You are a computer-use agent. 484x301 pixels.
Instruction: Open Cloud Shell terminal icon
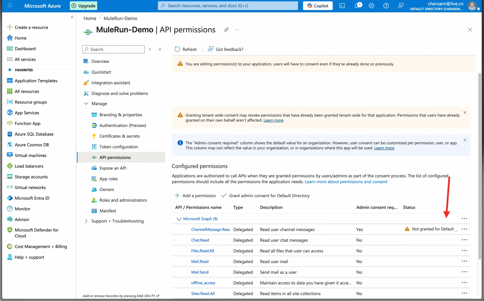pos(342,6)
